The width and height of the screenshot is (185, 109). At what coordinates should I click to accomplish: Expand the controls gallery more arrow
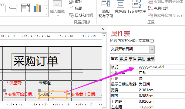click(46, 14)
